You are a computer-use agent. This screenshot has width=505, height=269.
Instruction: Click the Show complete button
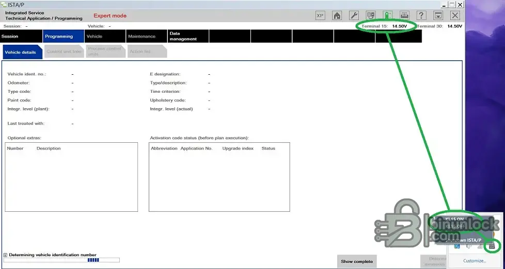click(x=357, y=261)
